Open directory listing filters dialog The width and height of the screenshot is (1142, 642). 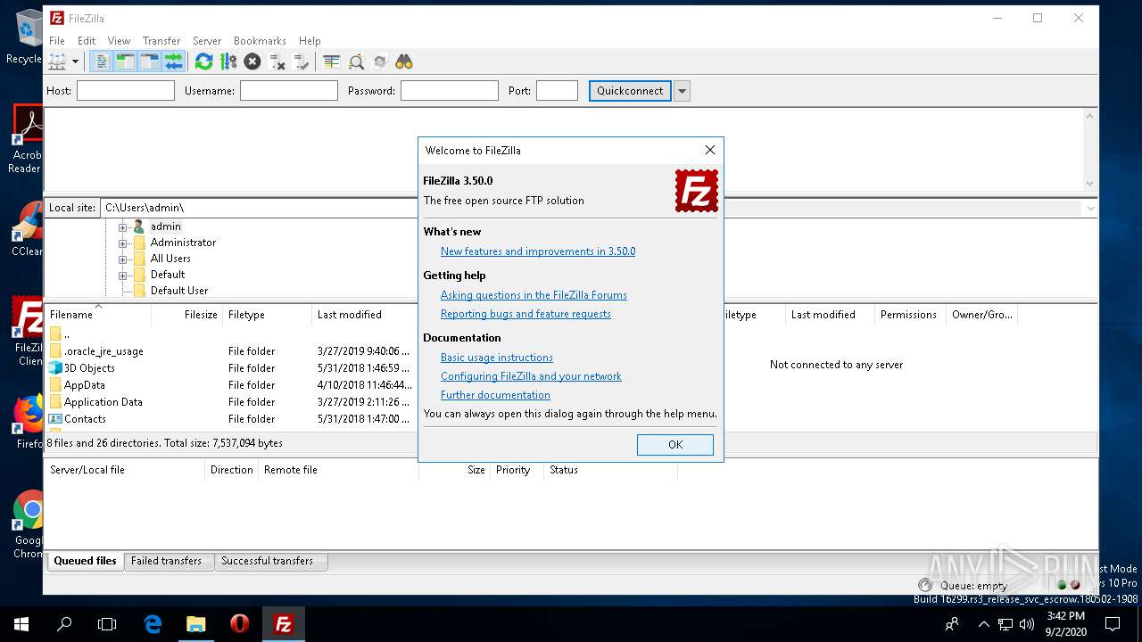pos(332,62)
